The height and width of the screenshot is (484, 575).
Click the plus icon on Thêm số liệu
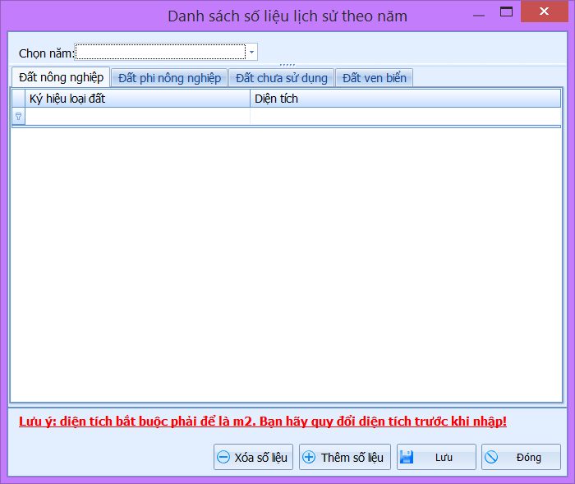tap(309, 458)
